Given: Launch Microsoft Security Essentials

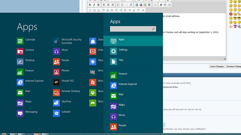Looking at the screenshot, I should tap(67, 41).
